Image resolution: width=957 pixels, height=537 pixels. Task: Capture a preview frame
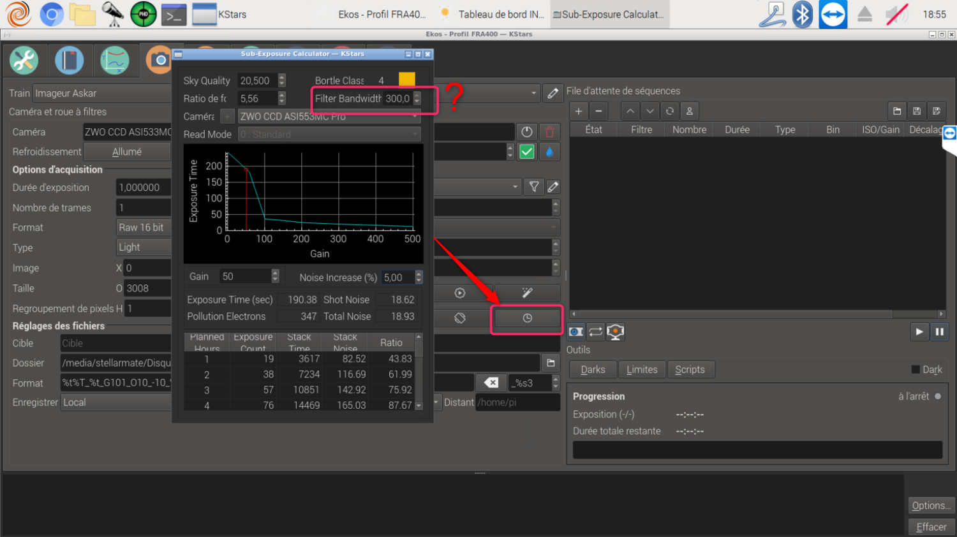576,332
